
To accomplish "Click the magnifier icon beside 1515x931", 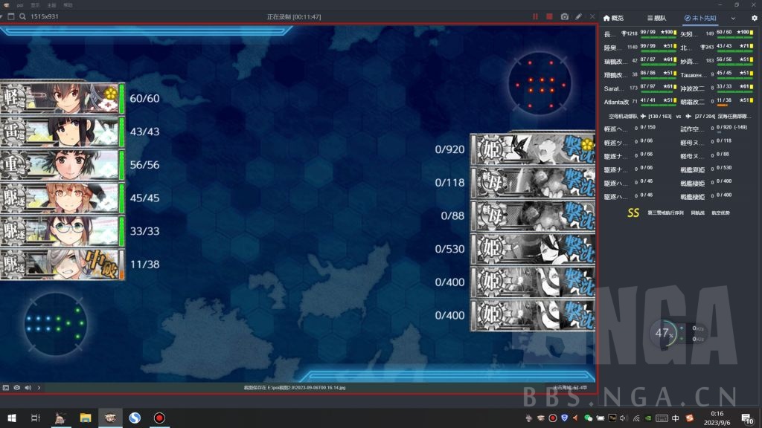I will [23, 16].
